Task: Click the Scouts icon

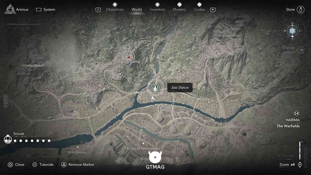Action: click(x=8, y=139)
